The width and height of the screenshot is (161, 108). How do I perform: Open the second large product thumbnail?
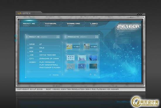tap(87, 47)
